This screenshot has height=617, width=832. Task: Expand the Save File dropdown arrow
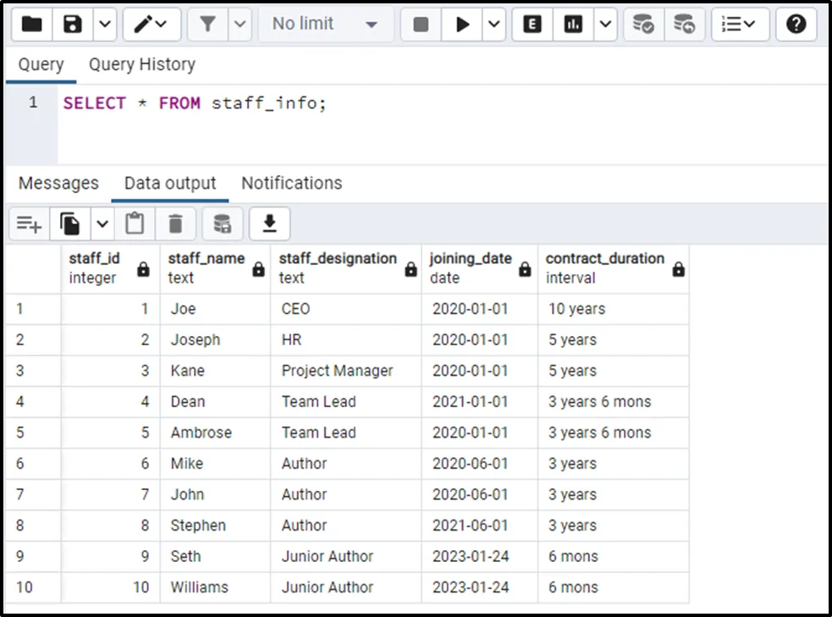(104, 25)
